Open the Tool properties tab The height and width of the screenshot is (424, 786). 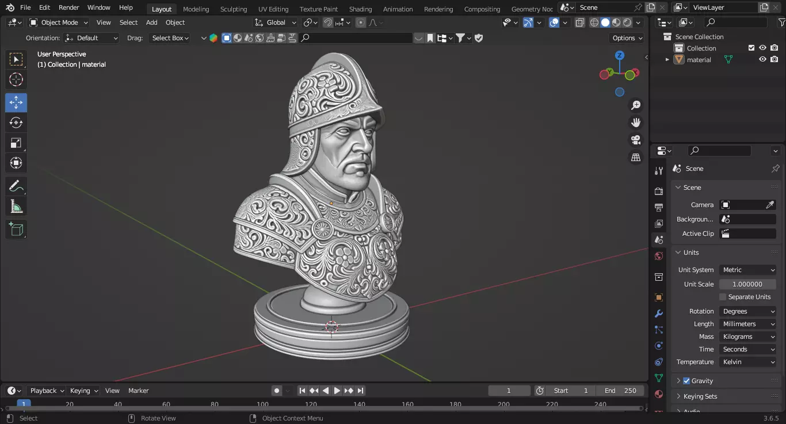coord(659,171)
